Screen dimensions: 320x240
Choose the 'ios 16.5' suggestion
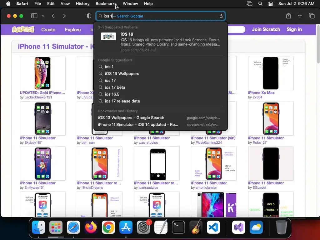pyautogui.click(x=161, y=94)
